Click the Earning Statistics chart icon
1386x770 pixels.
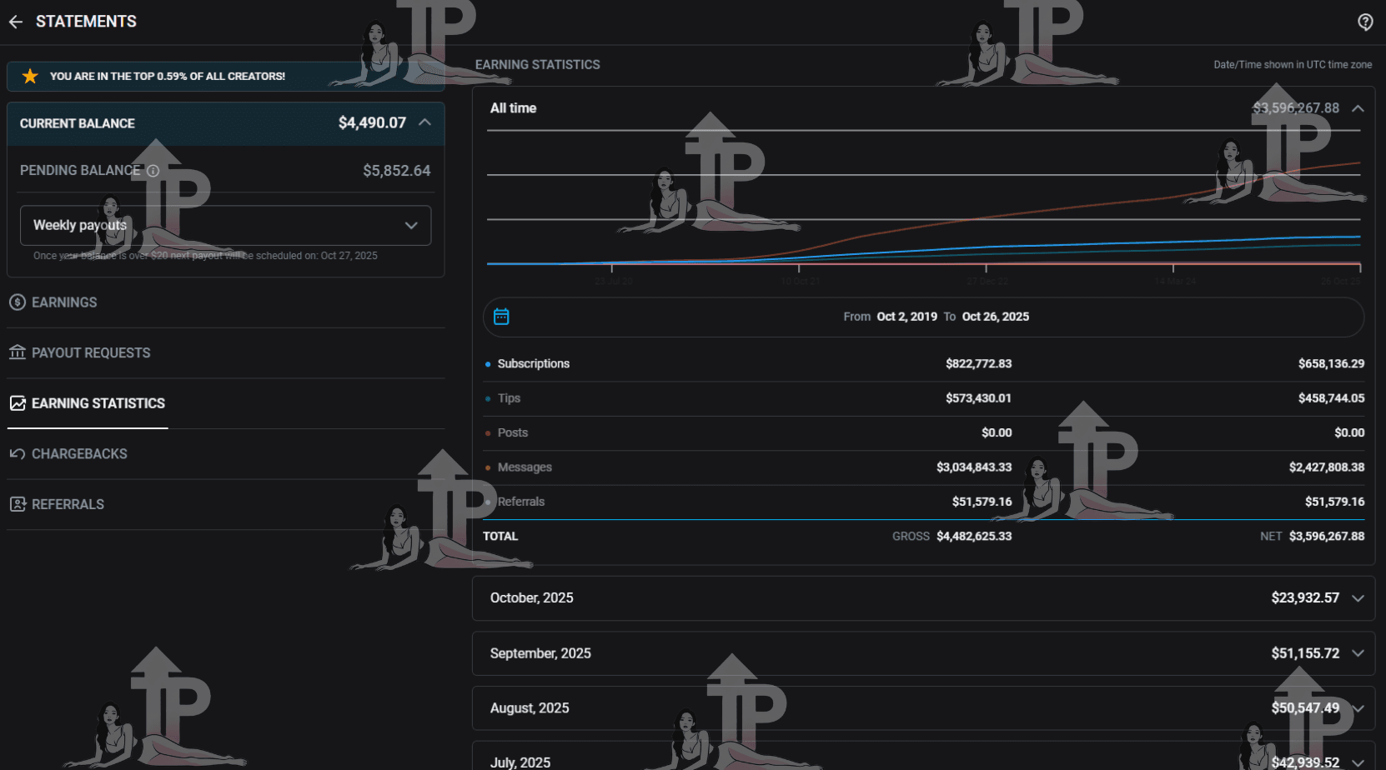[18, 403]
